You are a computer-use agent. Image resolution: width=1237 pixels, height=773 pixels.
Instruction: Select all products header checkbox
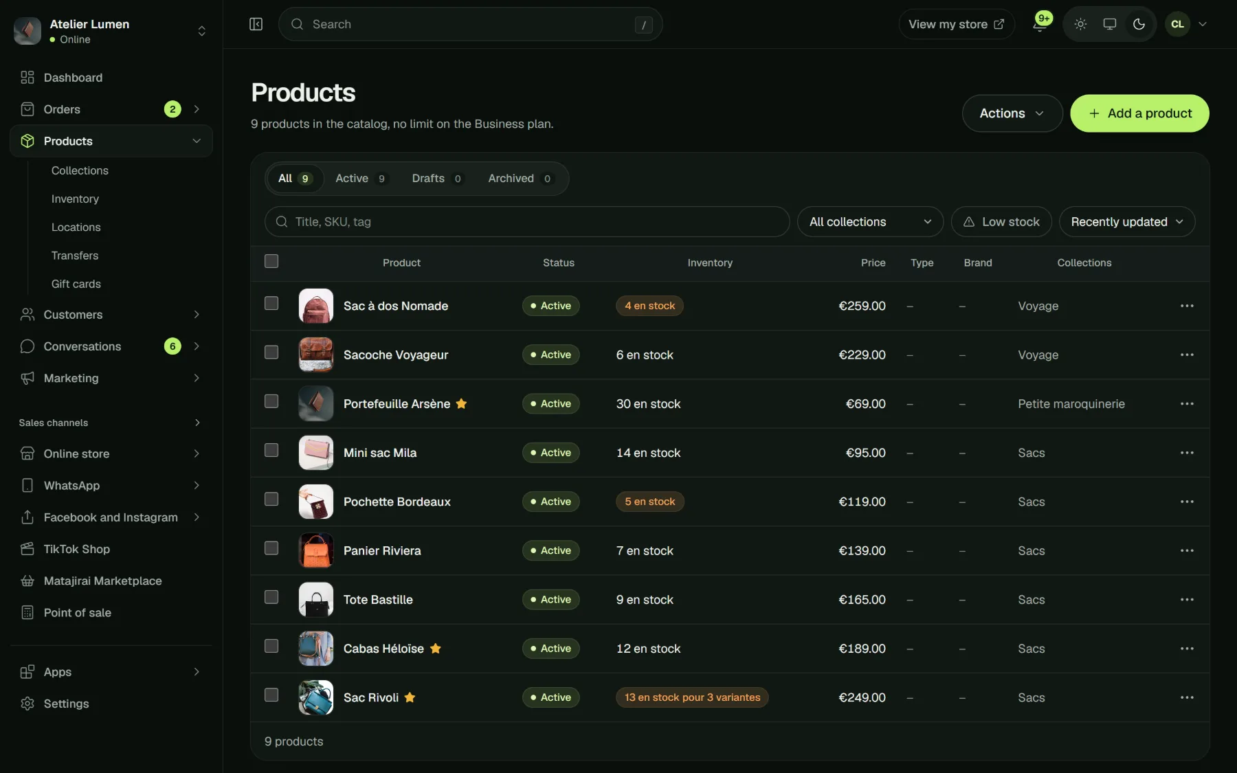pyautogui.click(x=271, y=261)
